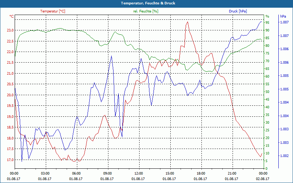Select the '85' humidity axis value
The image size is (293, 183).
click(x=267, y=38)
